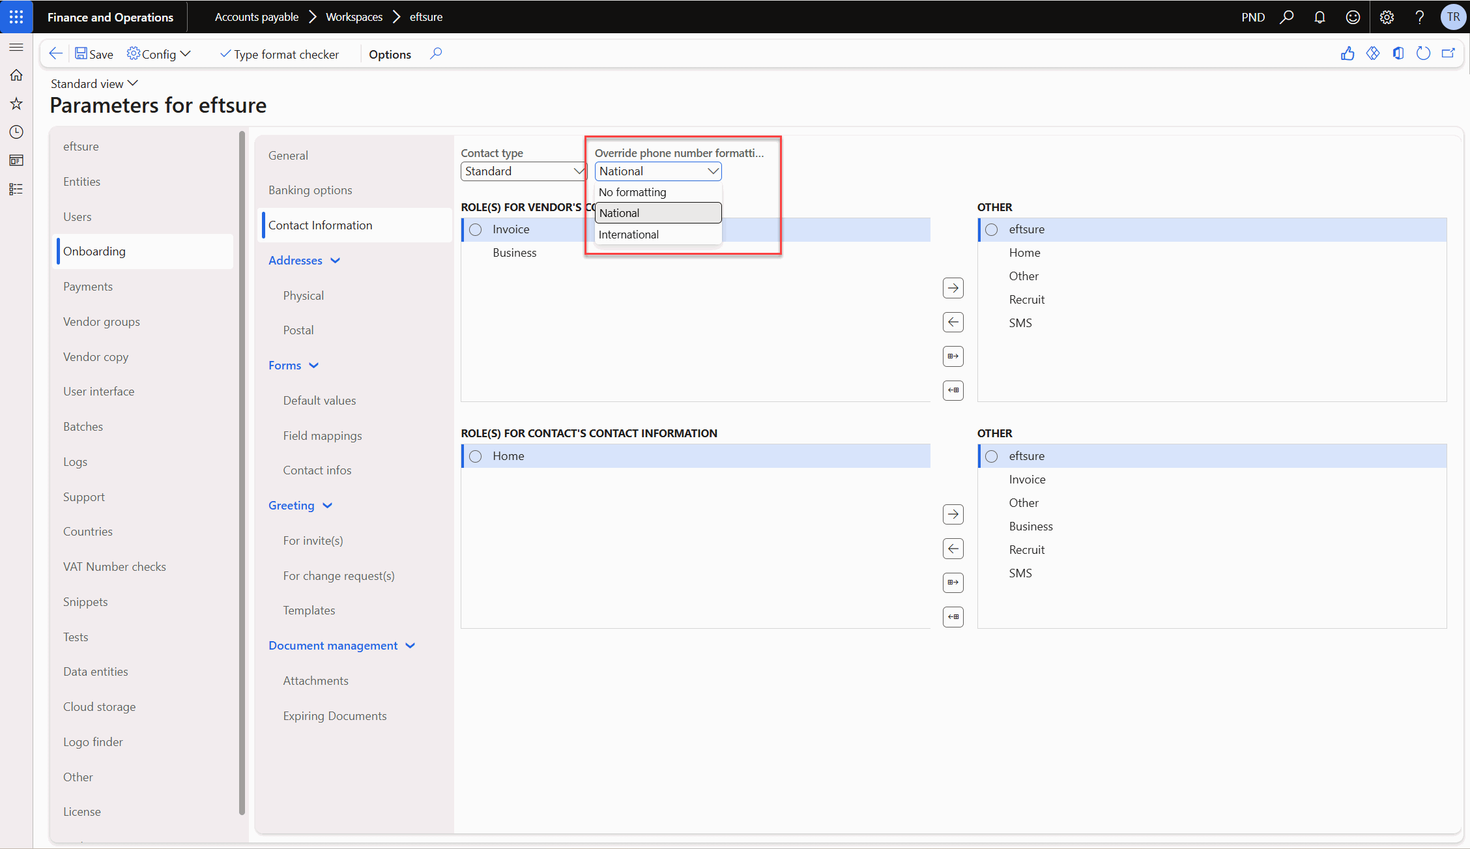Switch to the Banking options section
Screen dimensions: 1470x849
tap(356, 190)
